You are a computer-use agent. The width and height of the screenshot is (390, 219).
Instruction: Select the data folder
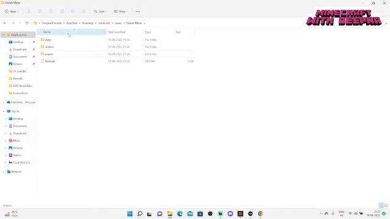[48, 40]
